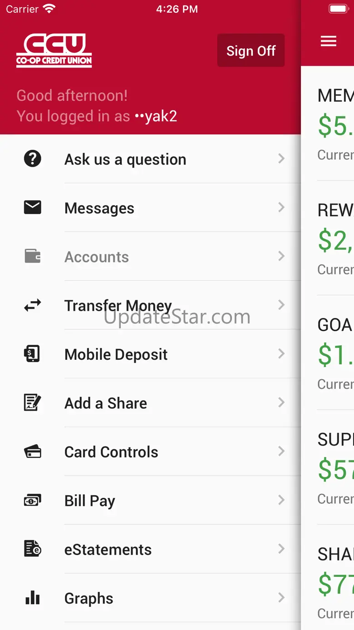Tap the Graphs bar chart icon
The image size is (354, 630).
(33, 598)
